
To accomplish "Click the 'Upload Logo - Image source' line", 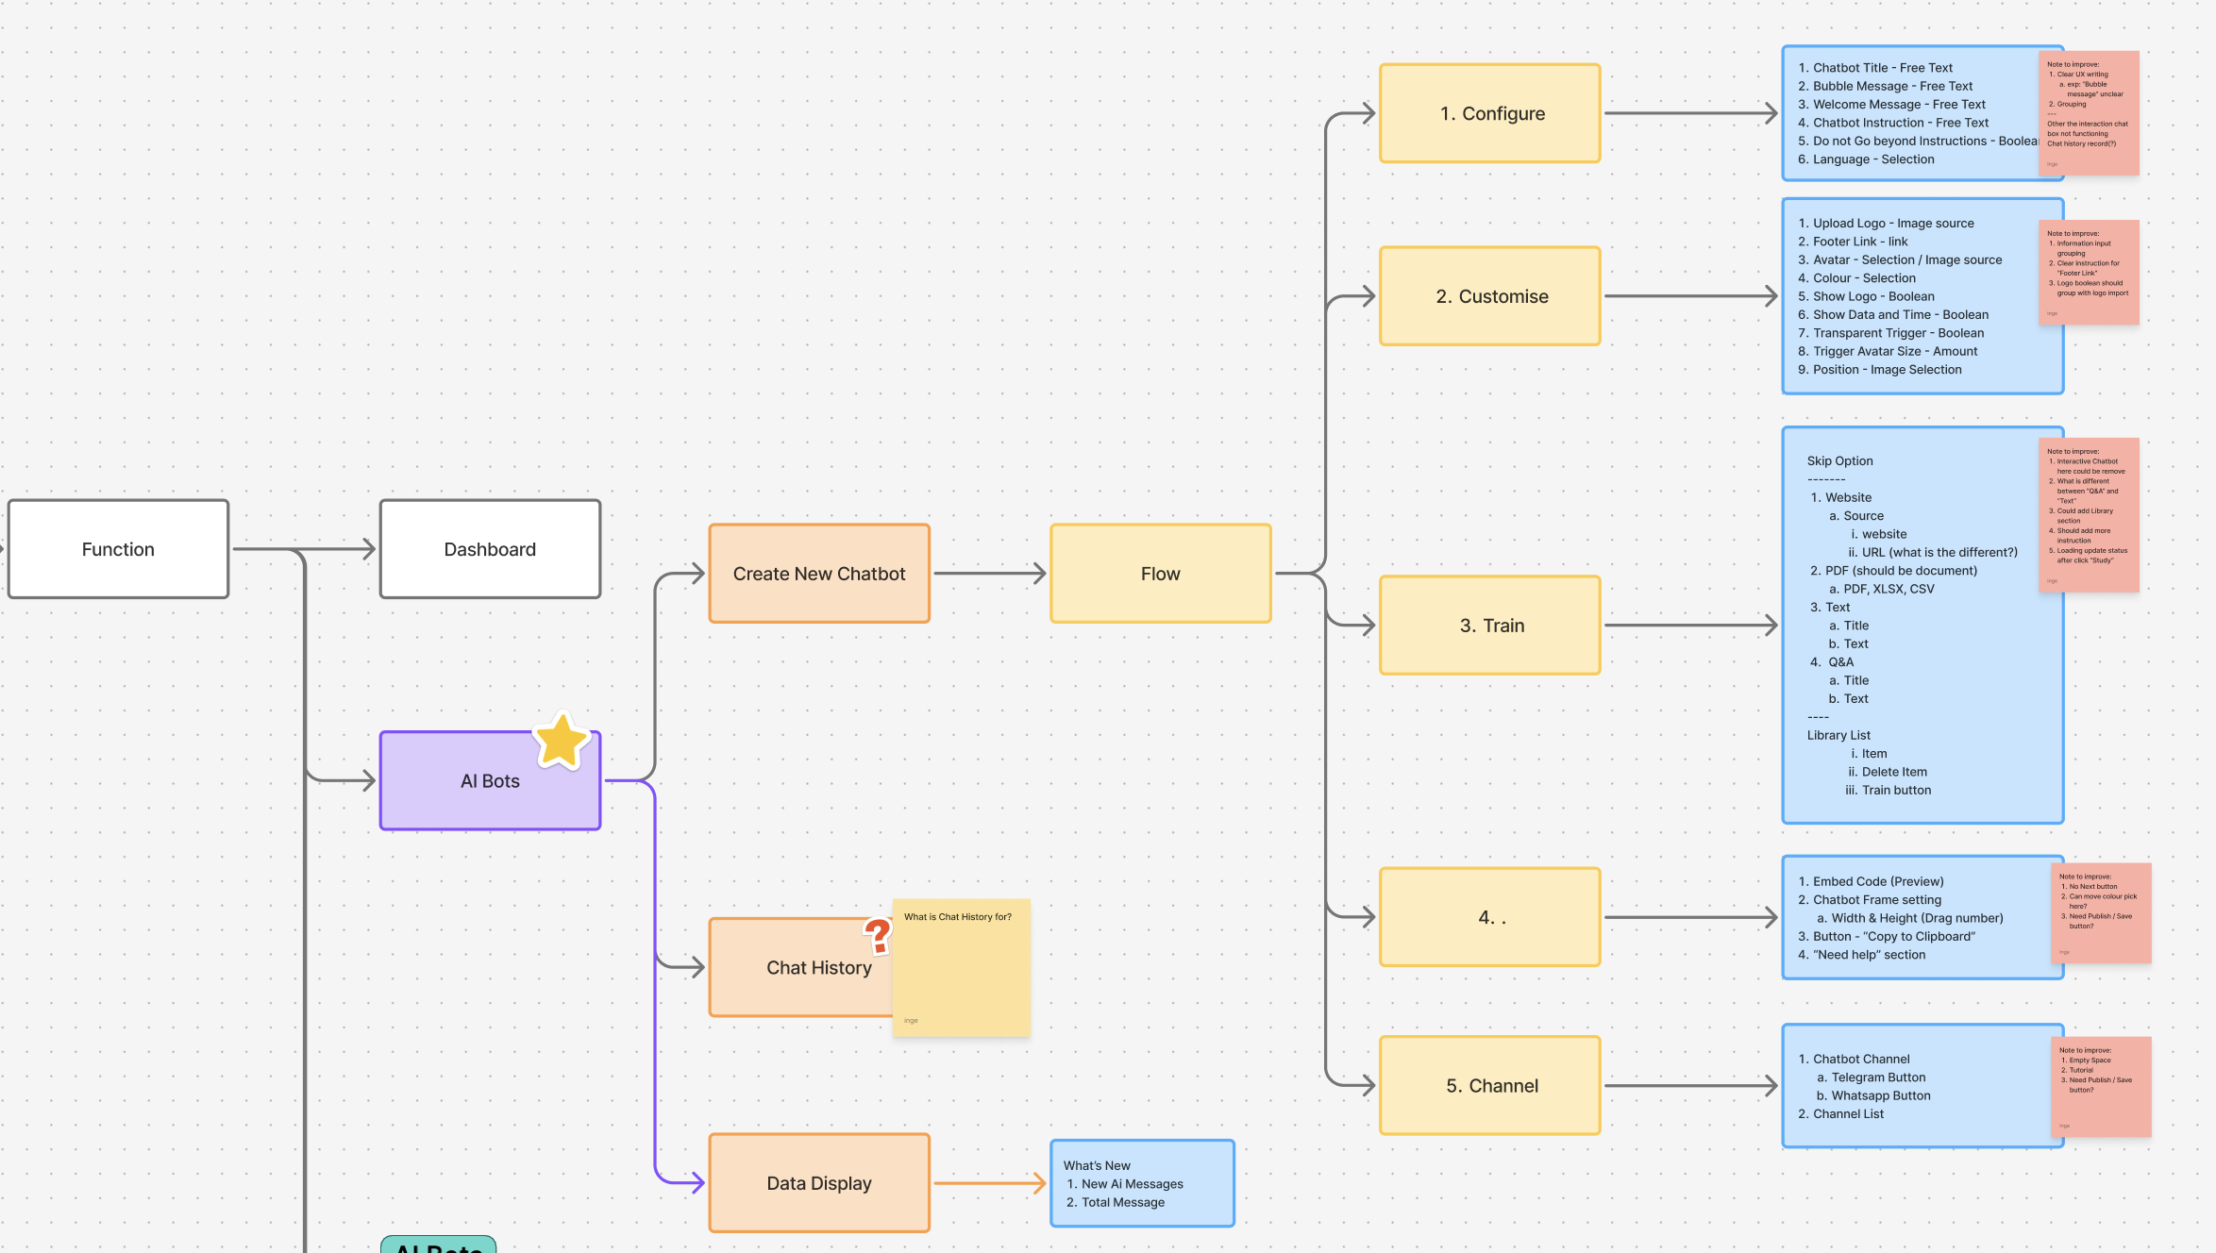I will tap(1886, 224).
